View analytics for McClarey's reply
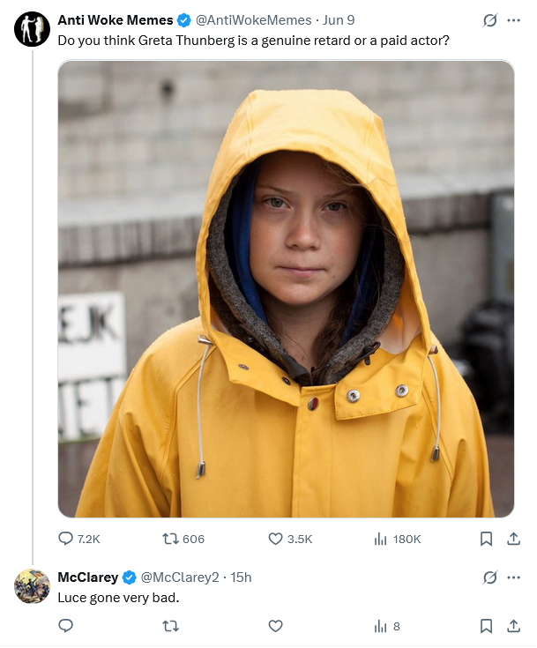537x648 pixels. [x=381, y=626]
